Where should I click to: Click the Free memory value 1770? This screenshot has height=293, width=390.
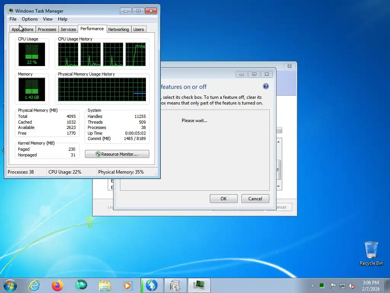point(71,133)
